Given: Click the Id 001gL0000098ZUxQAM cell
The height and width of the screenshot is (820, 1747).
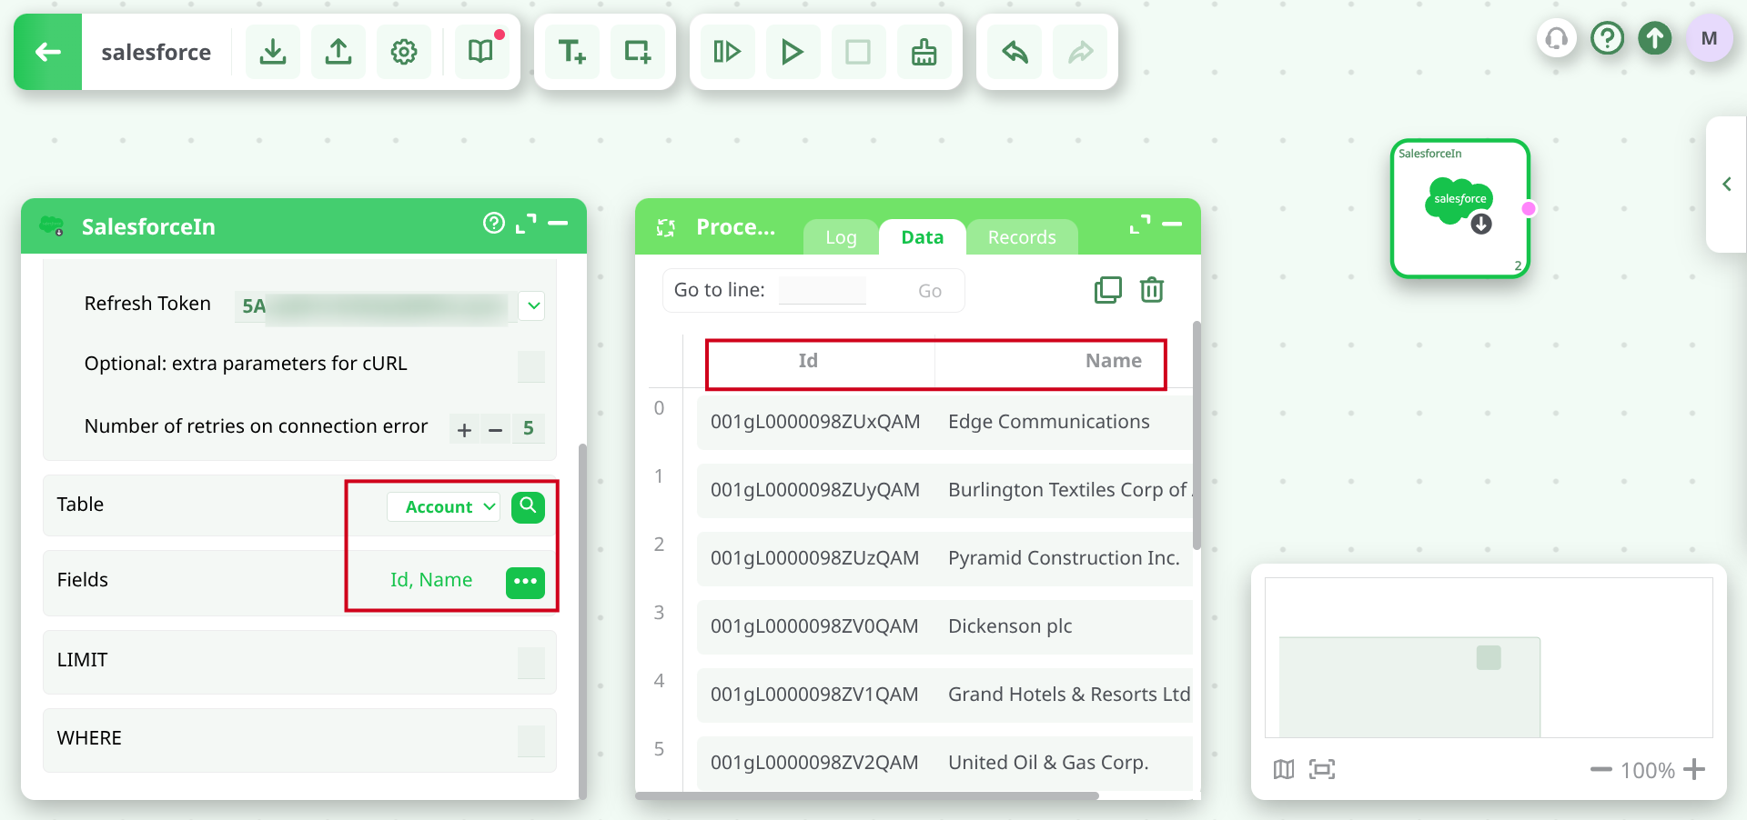Looking at the screenshot, I should pos(815,422).
